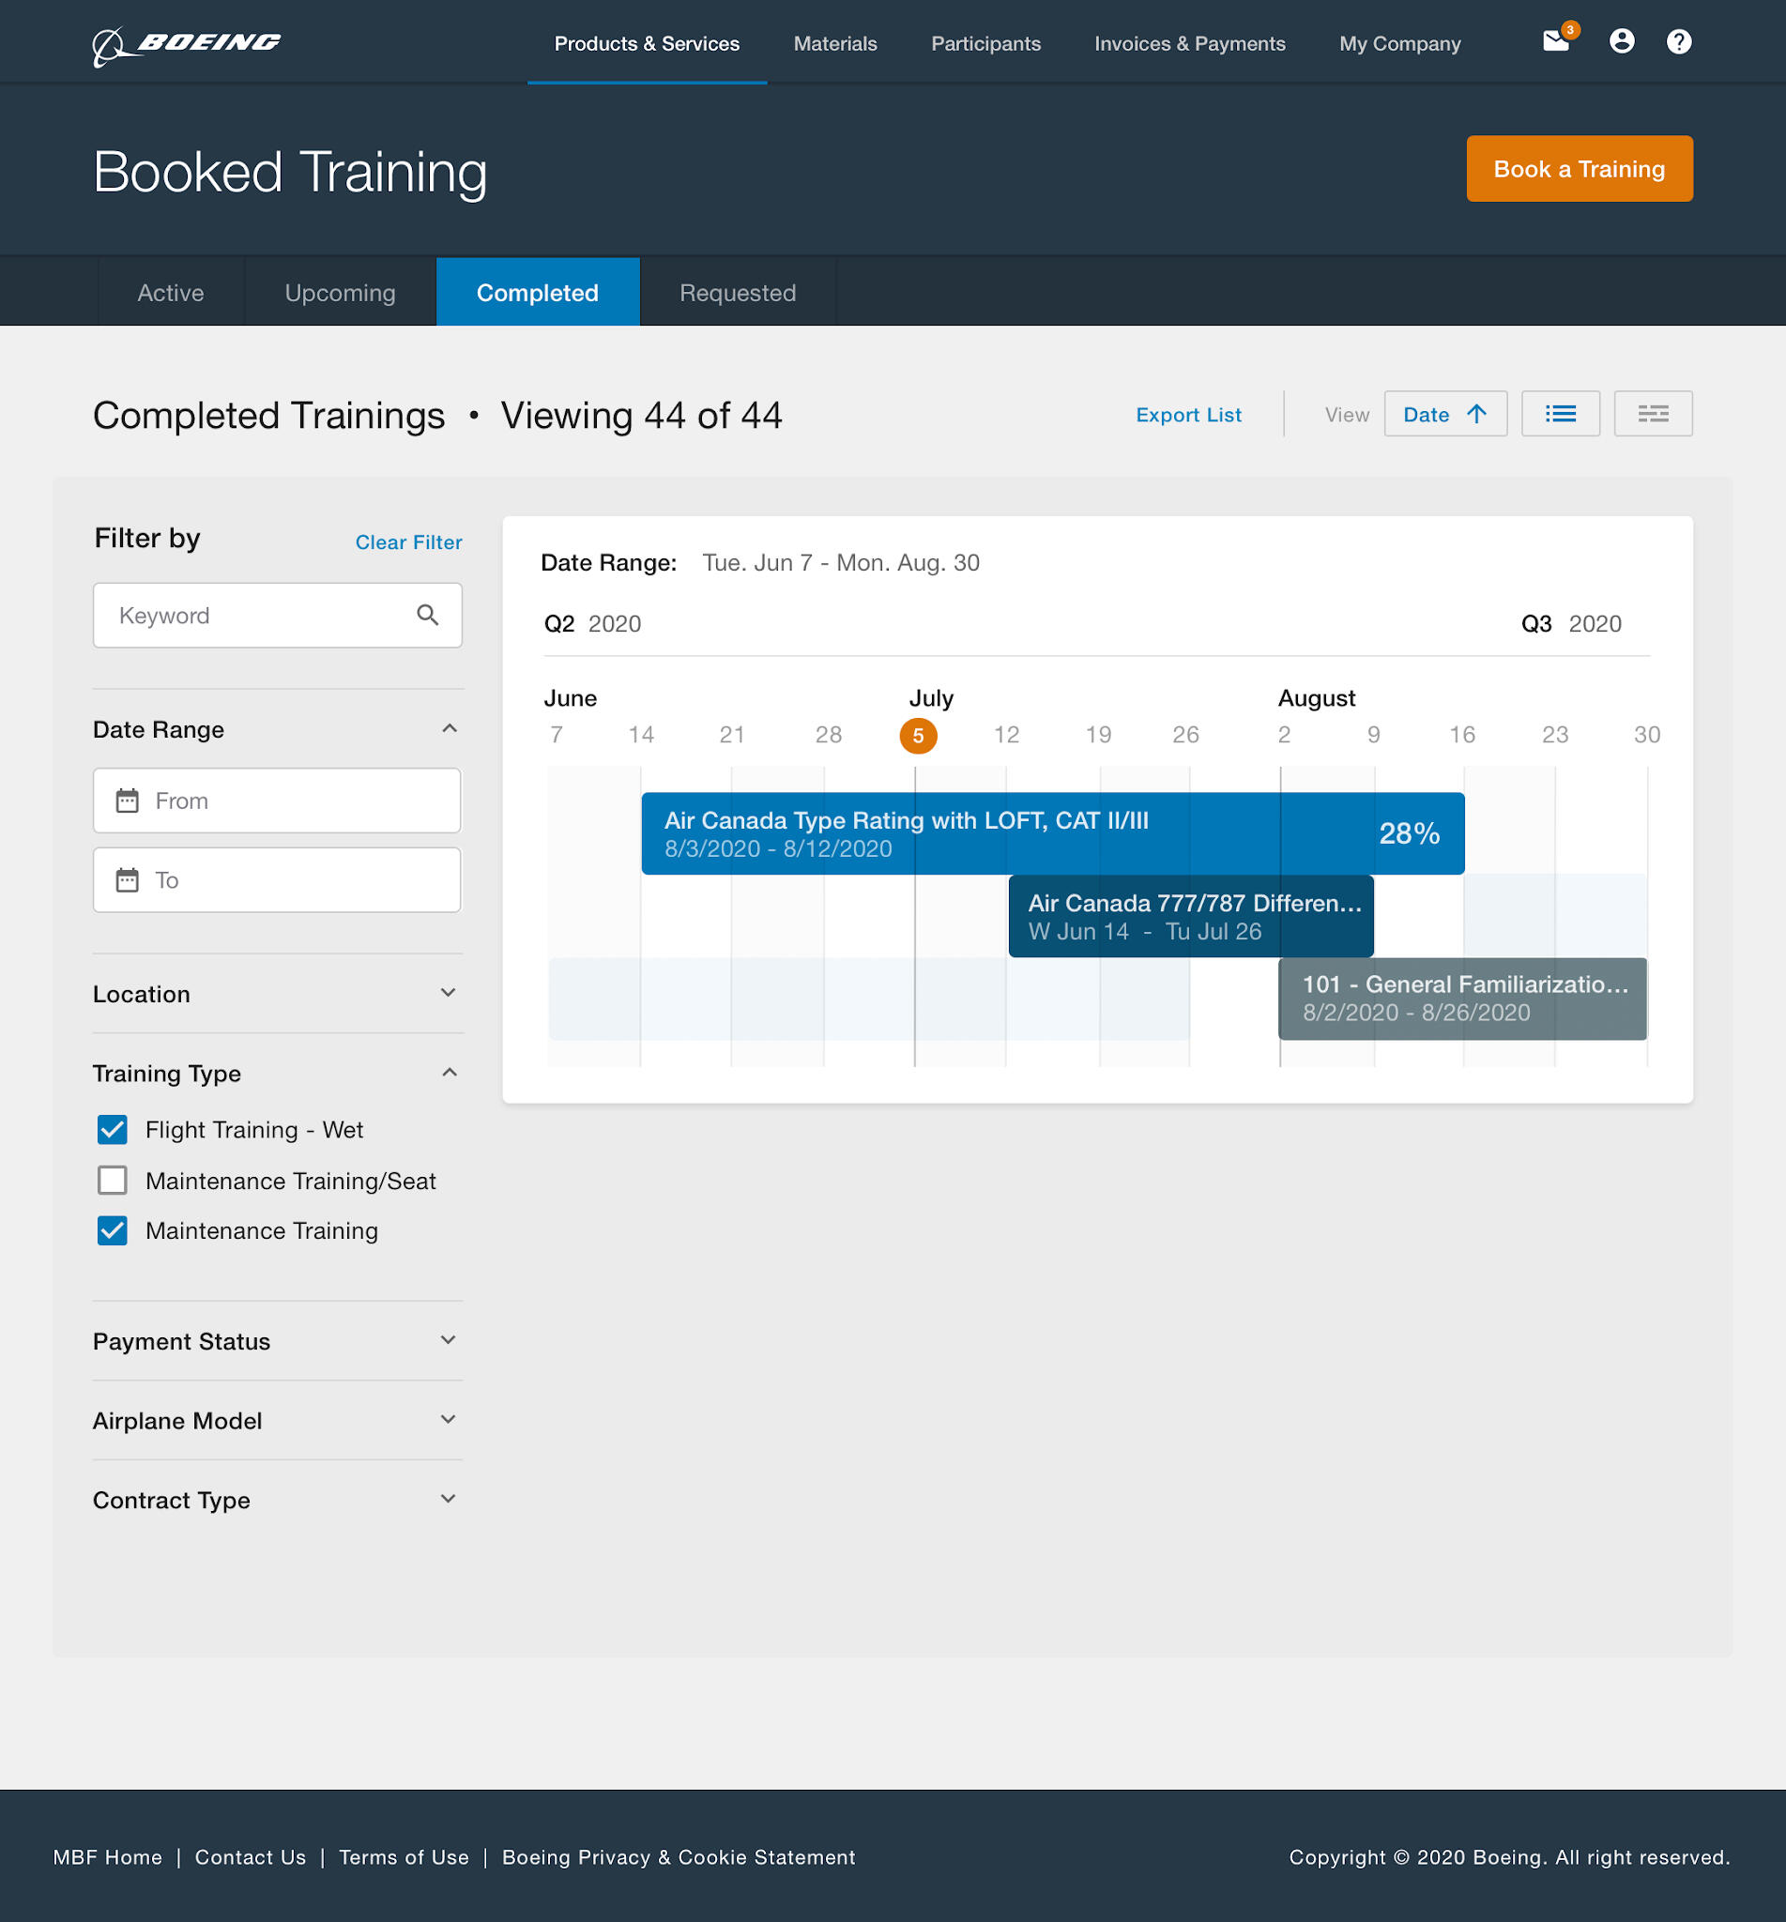This screenshot has height=1922, width=1786.
Task: Click the To date input field
Action: 278,879
